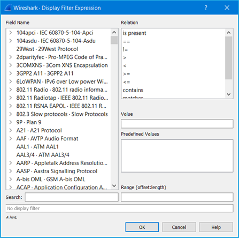Image resolution: width=239 pixels, height=238 pixels.
Task: Select 3COMXNS · 3Com XNS Encapsulation row
Action: pos(62,65)
